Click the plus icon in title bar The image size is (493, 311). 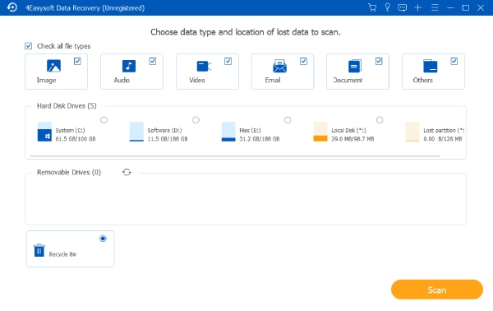(x=418, y=7)
